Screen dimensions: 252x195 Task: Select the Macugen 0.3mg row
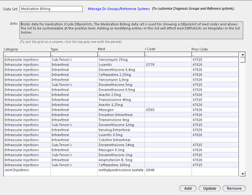pyautogui.click(x=121, y=150)
